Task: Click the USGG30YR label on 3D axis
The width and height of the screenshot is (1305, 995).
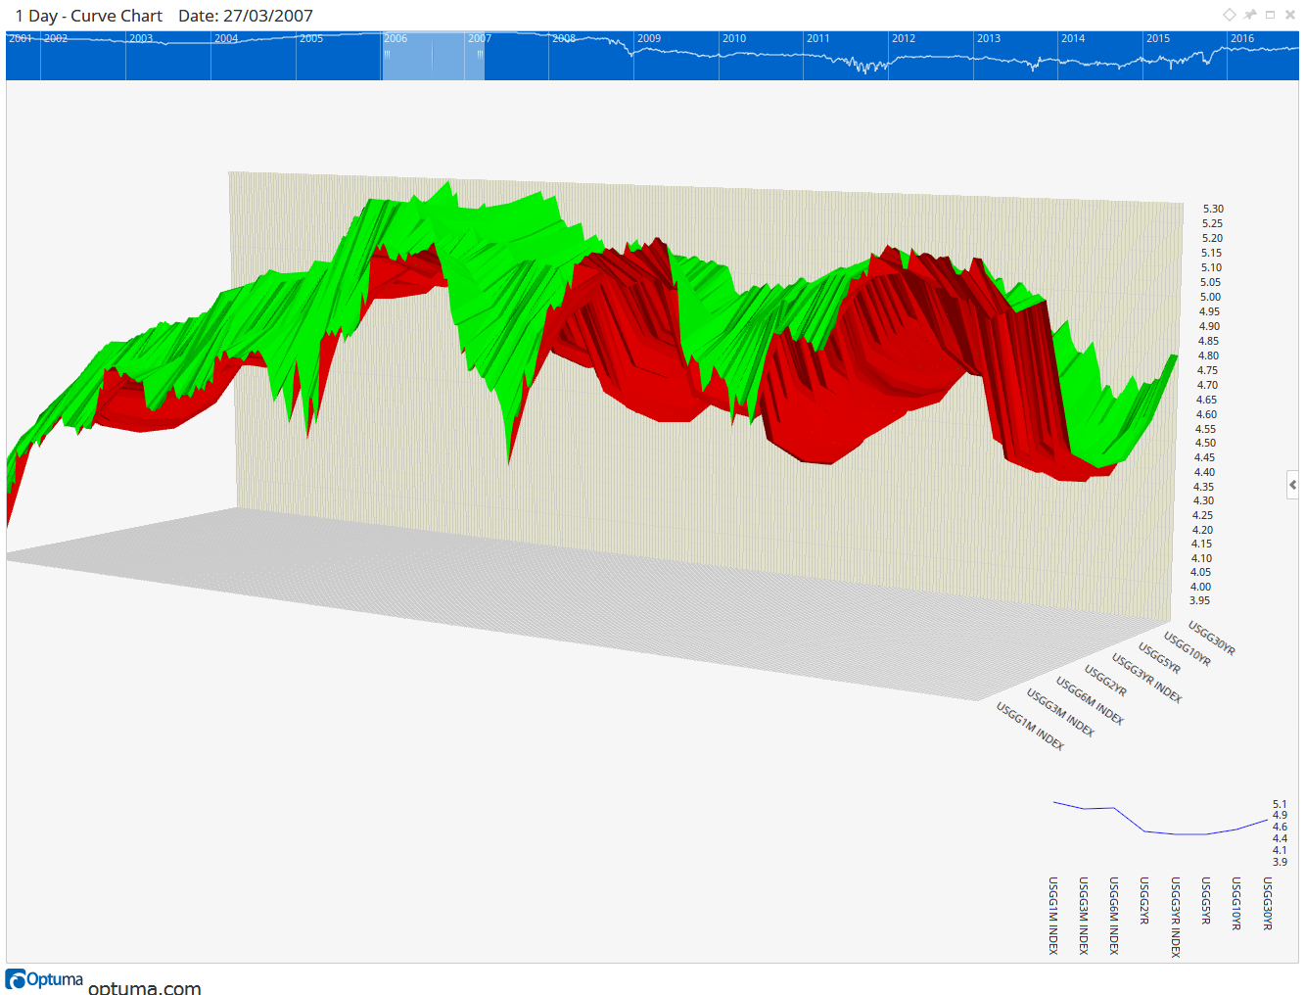Action: pos(1212,638)
